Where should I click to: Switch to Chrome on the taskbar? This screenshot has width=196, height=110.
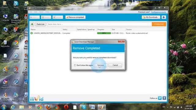tap(40, 107)
